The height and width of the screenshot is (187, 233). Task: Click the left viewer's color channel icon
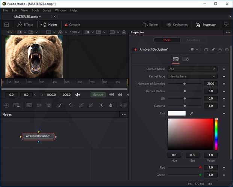point(61,32)
